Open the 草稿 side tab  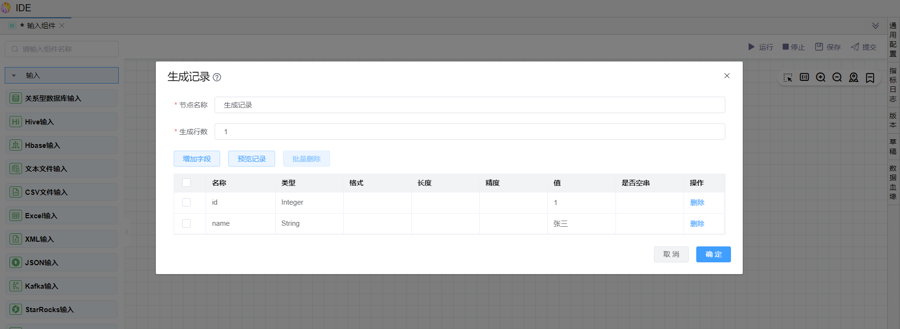(x=893, y=146)
